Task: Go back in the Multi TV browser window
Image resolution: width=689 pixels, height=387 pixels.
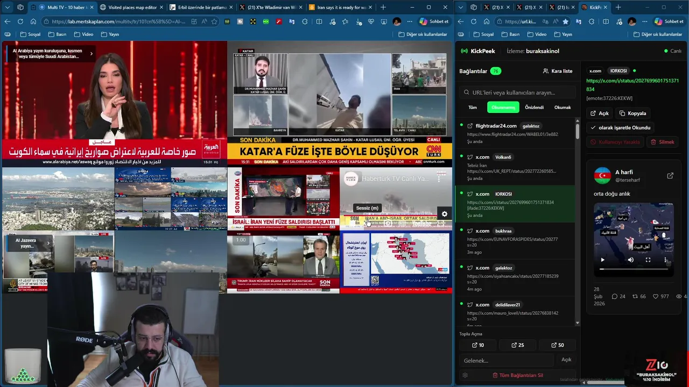Action: (8, 21)
